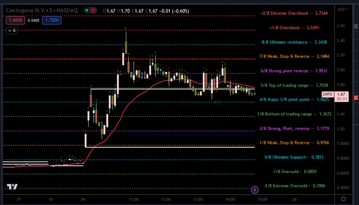This screenshot has width=359, height=205.
Task: Click the 2.60 price scale value
Action: point(341,26)
